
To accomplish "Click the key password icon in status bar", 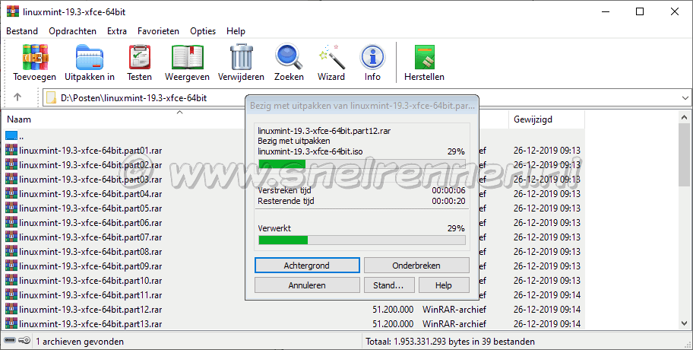I will 25,341.
